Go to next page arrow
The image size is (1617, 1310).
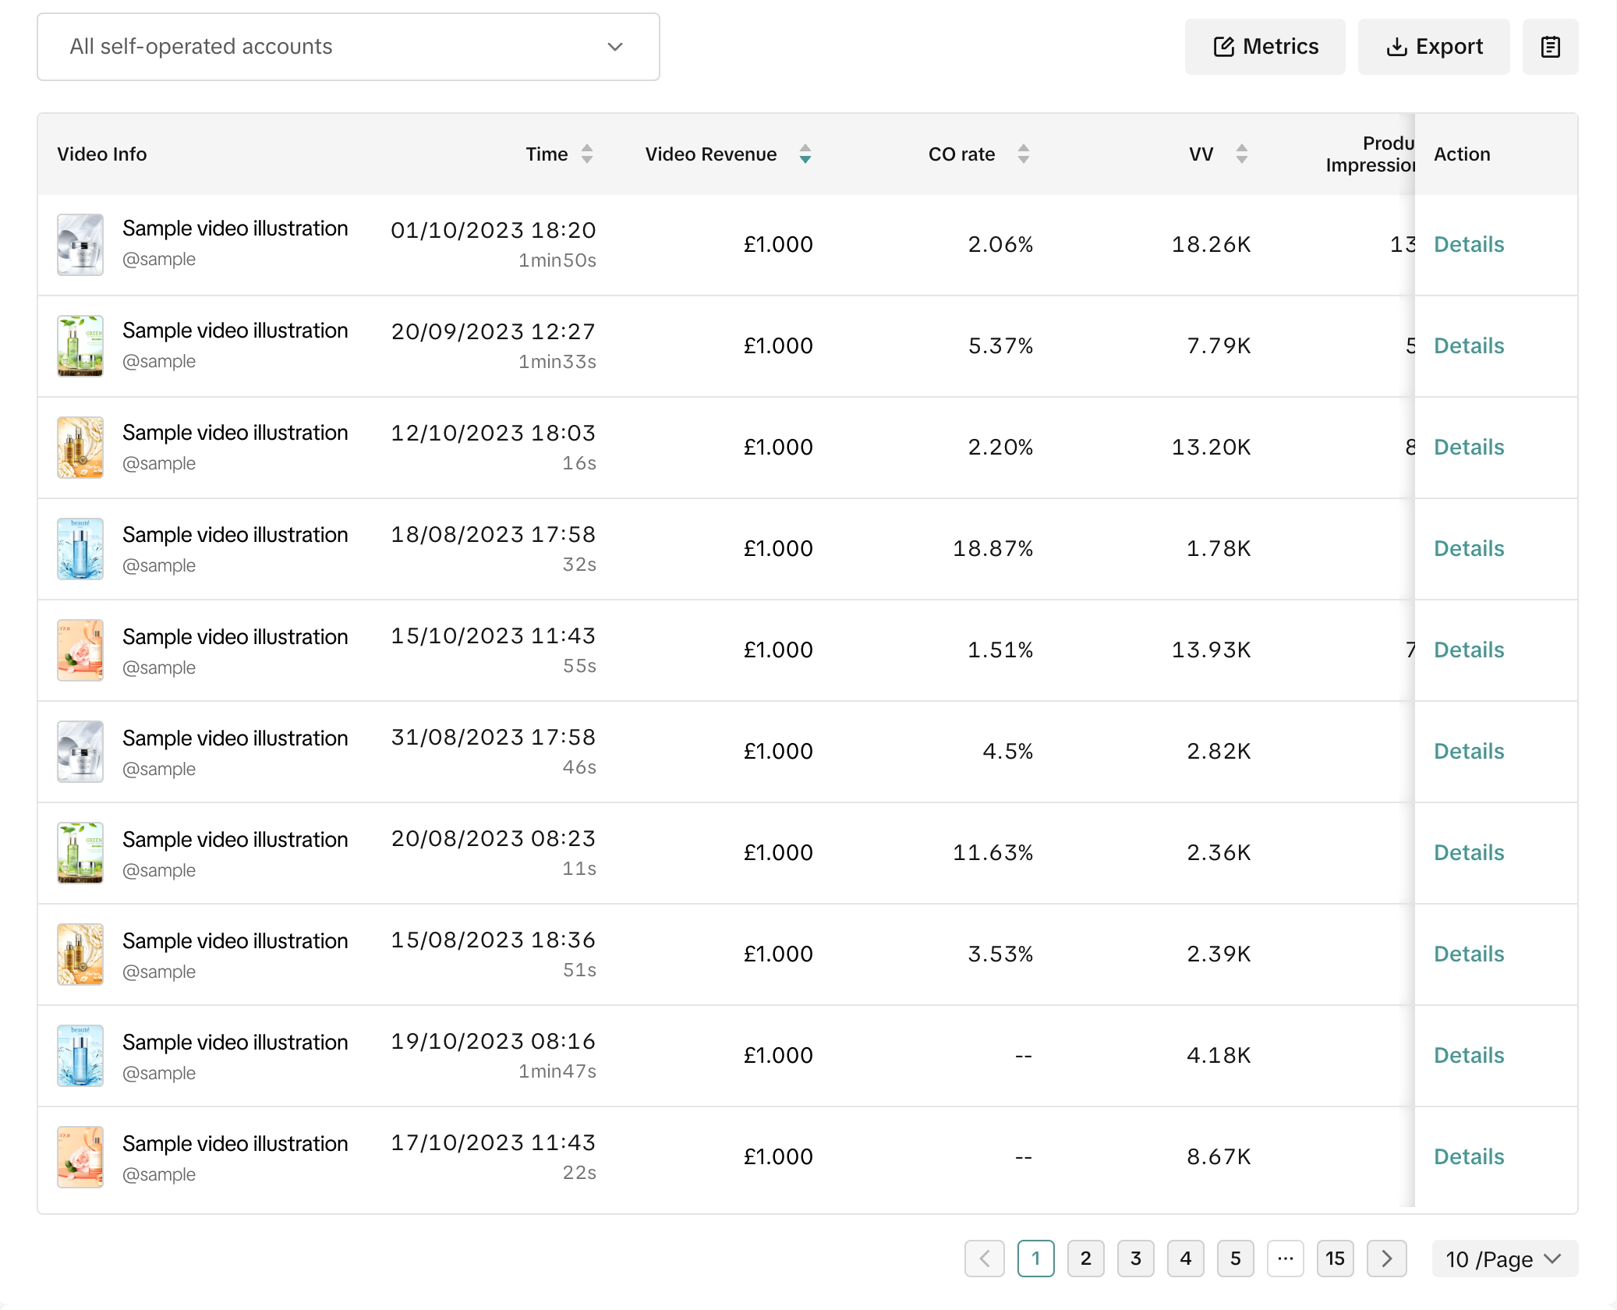pyautogui.click(x=1386, y=1259)
